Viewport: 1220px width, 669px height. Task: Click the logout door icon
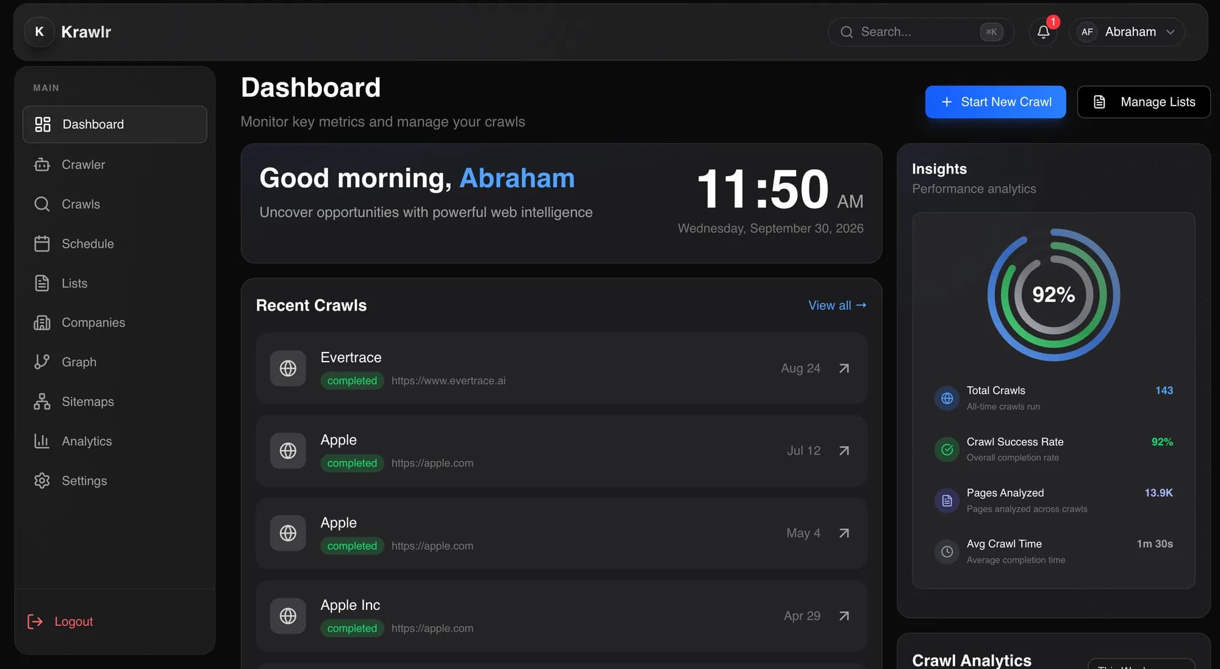pos(35,621)
